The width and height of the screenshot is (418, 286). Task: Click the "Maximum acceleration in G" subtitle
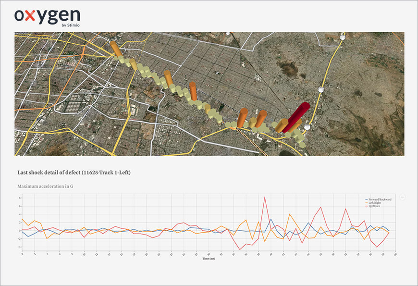pos(45,186)
